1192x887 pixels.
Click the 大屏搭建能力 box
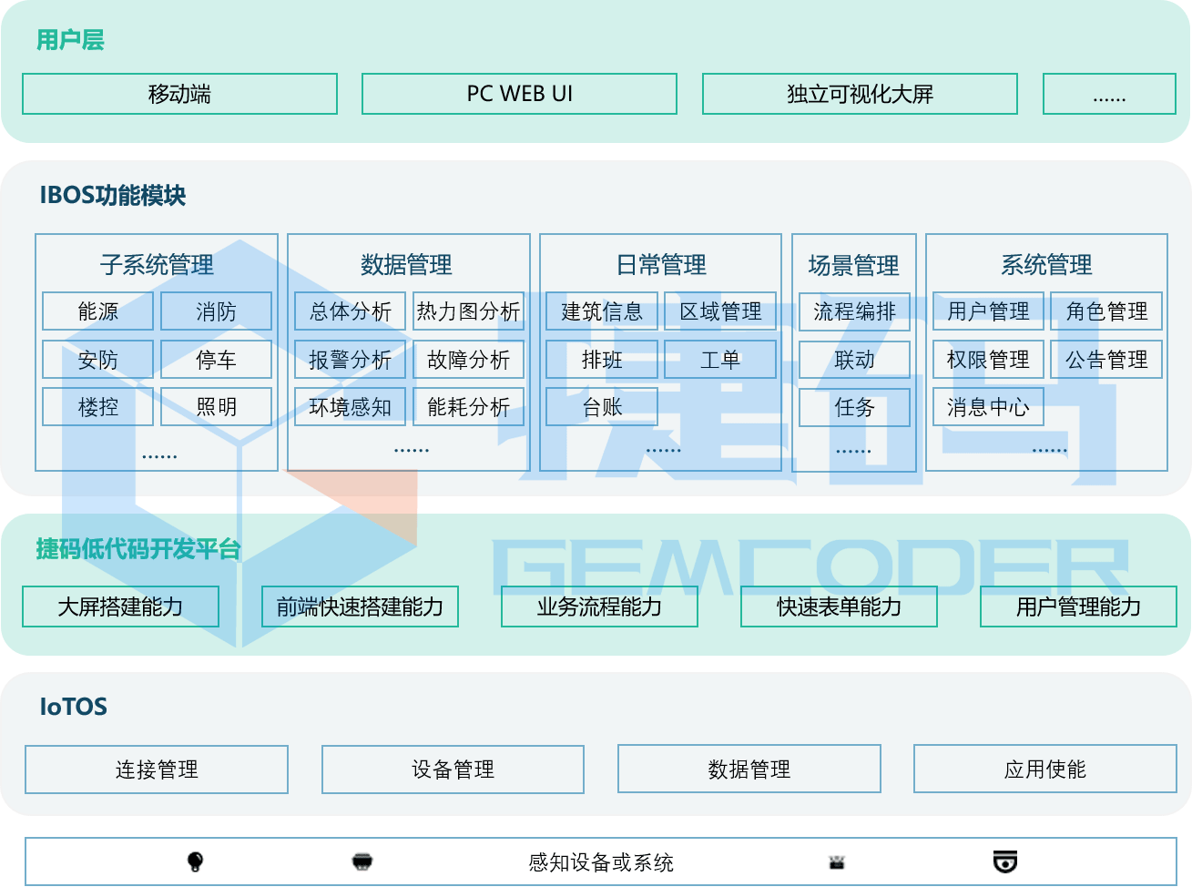121,607
